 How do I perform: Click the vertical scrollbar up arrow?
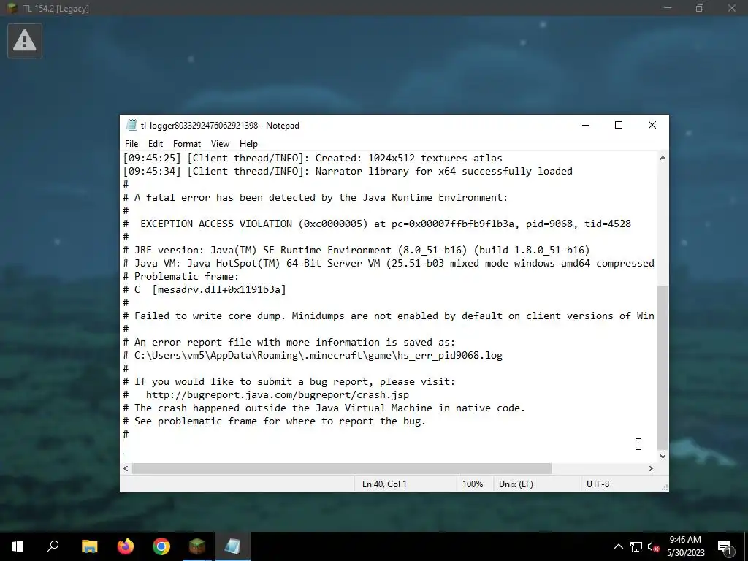point(663,158)
